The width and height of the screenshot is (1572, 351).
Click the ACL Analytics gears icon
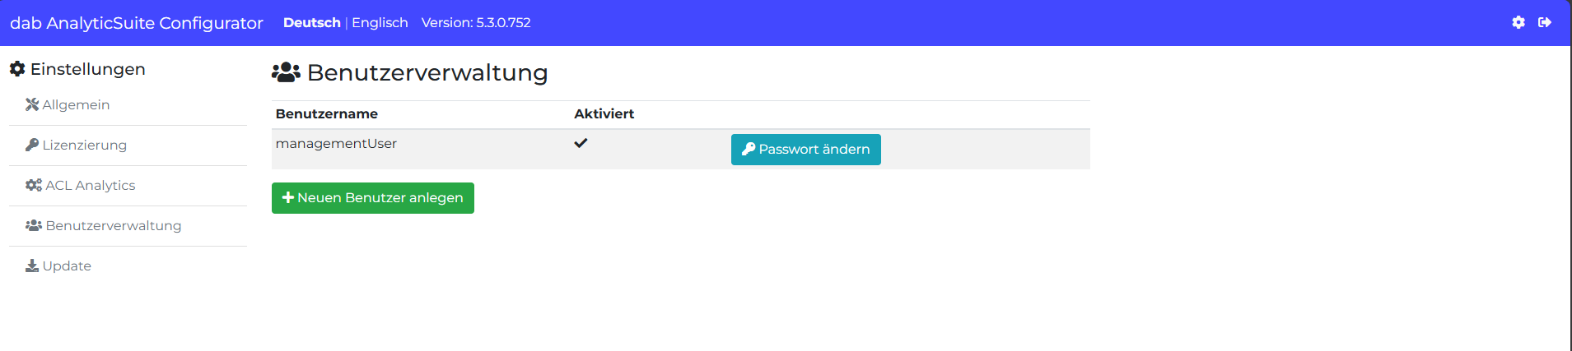(x=34, y=185)
